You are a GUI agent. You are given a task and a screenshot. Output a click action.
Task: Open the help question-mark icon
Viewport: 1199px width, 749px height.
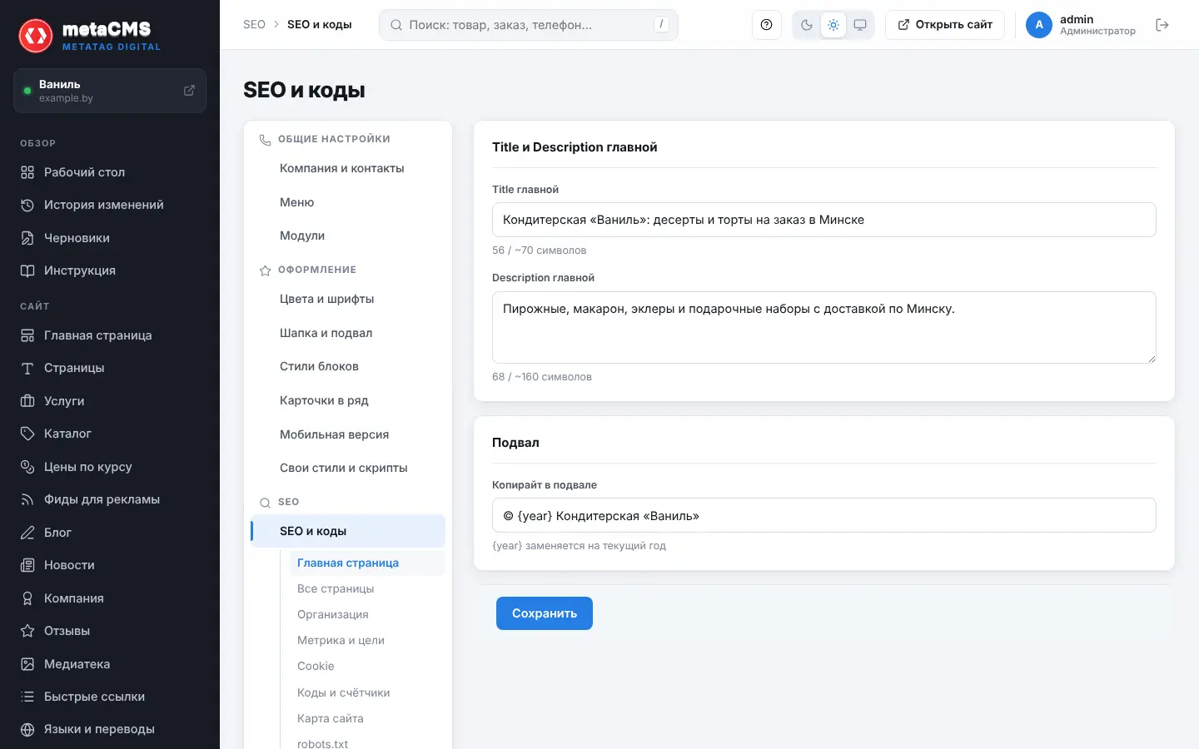[x=766, y=25]
